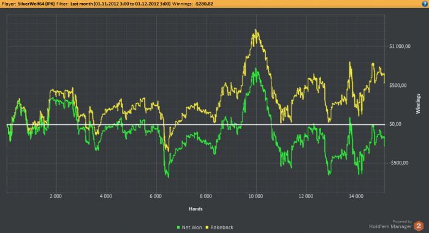The height and width of the screenshot is (233, 429).
Task: Click the 8 000 hands axis label
Action: tap(206, 196)
